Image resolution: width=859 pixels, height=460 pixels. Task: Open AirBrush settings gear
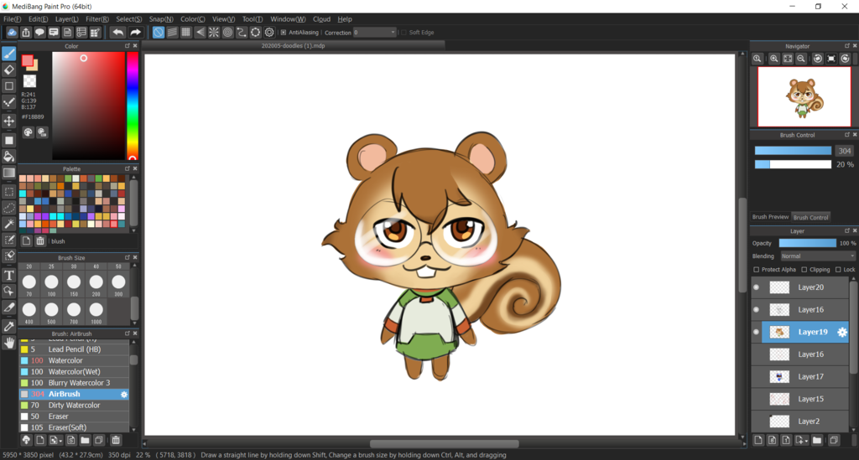pyautogui.click(x=124, y=395)
